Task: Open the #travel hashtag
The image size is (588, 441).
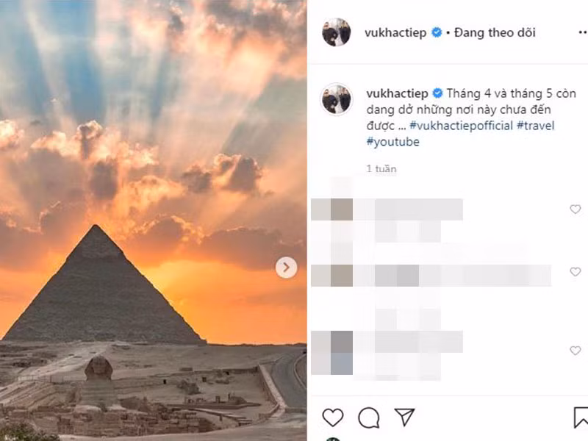Action: pyautogui.click(x=535, y=126)
